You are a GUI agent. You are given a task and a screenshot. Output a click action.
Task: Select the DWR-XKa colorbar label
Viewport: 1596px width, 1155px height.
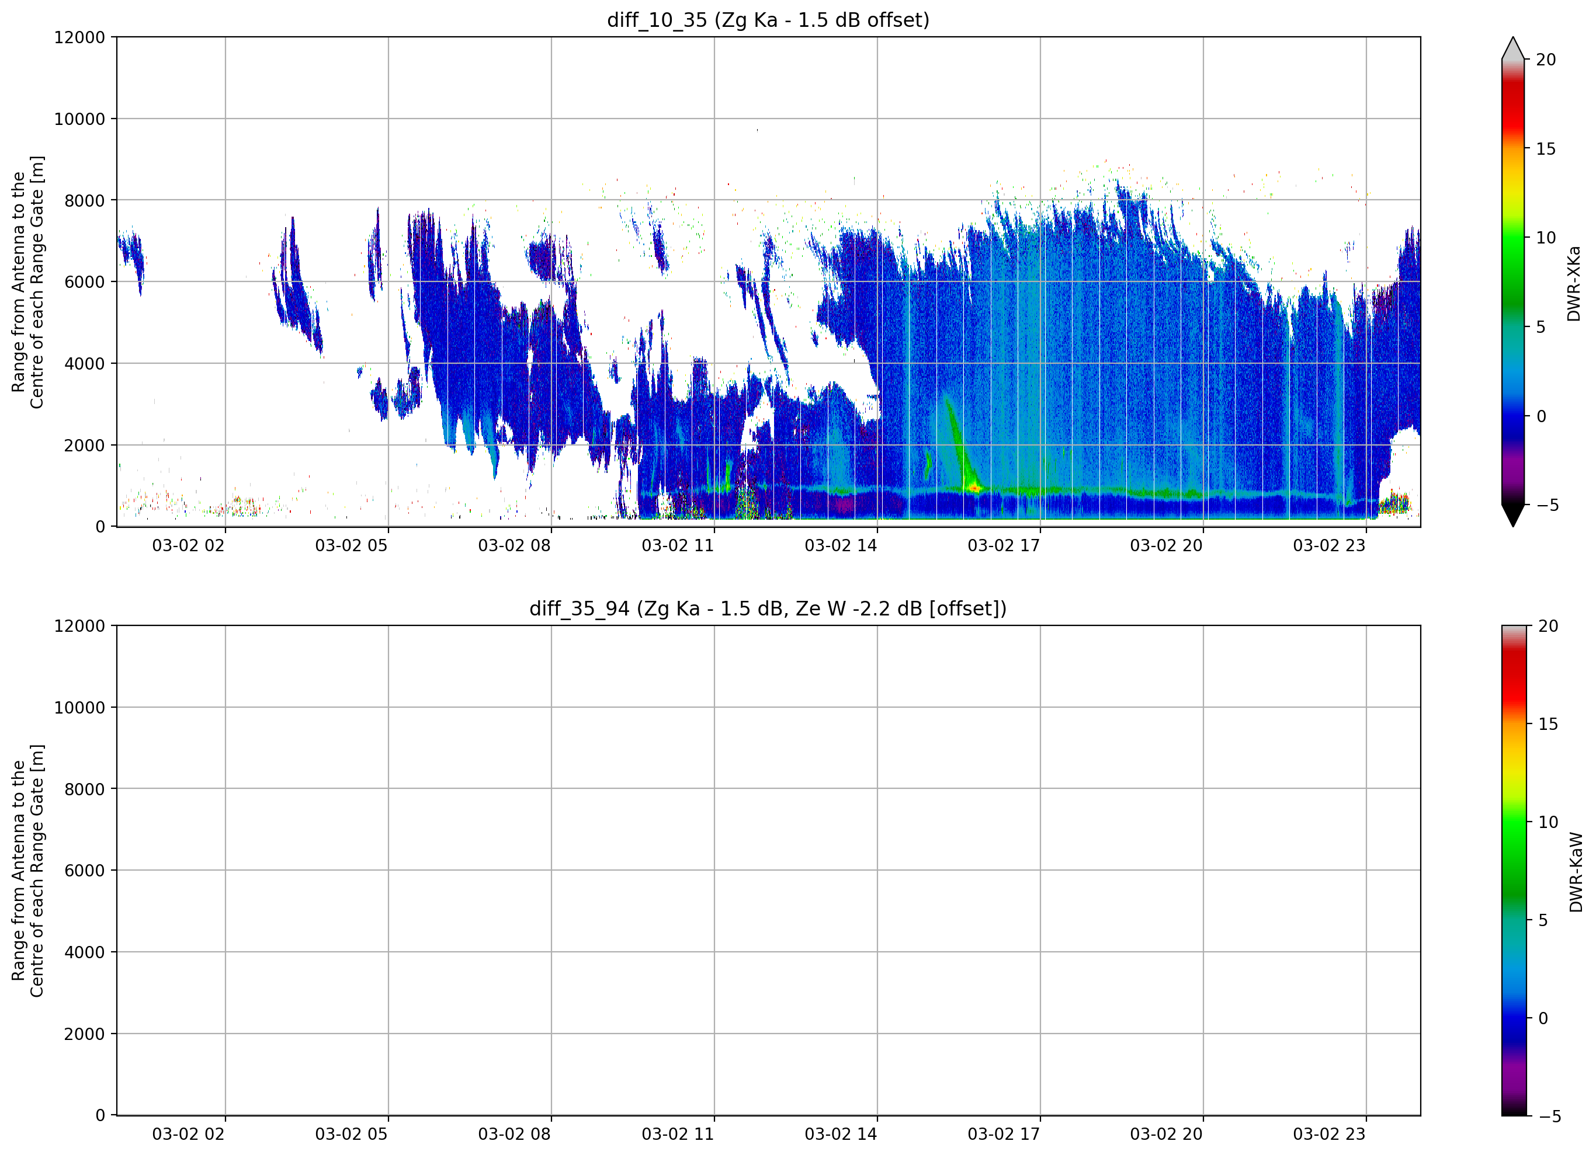click(x=1573, y=283)
